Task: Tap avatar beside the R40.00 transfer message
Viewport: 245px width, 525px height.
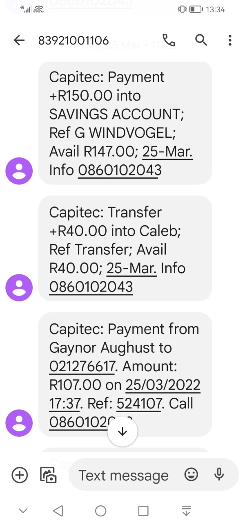Action: (x=19, y=287)
